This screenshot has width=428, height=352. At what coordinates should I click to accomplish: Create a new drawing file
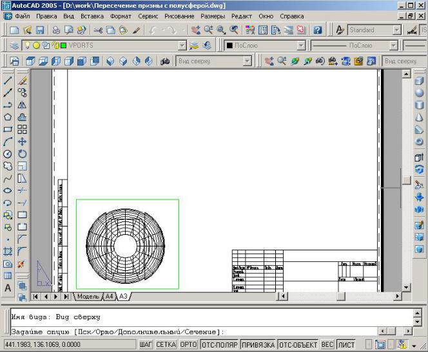click(x=14, y=30)
